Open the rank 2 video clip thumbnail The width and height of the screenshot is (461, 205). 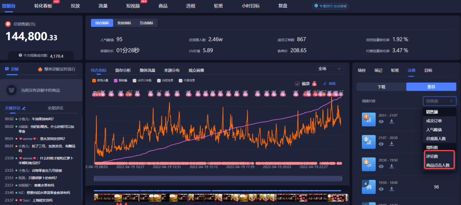(x=369, y=141)
